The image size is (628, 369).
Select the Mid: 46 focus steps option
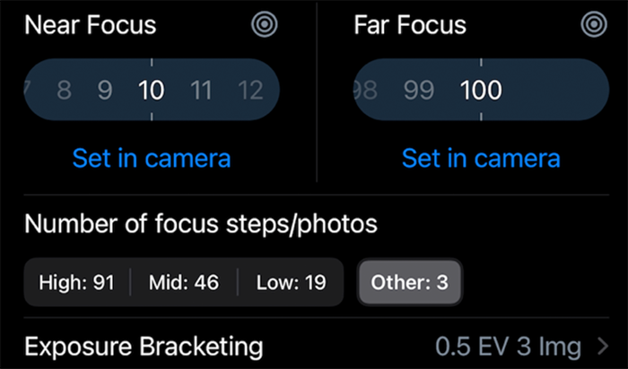(x=184, y=283)
